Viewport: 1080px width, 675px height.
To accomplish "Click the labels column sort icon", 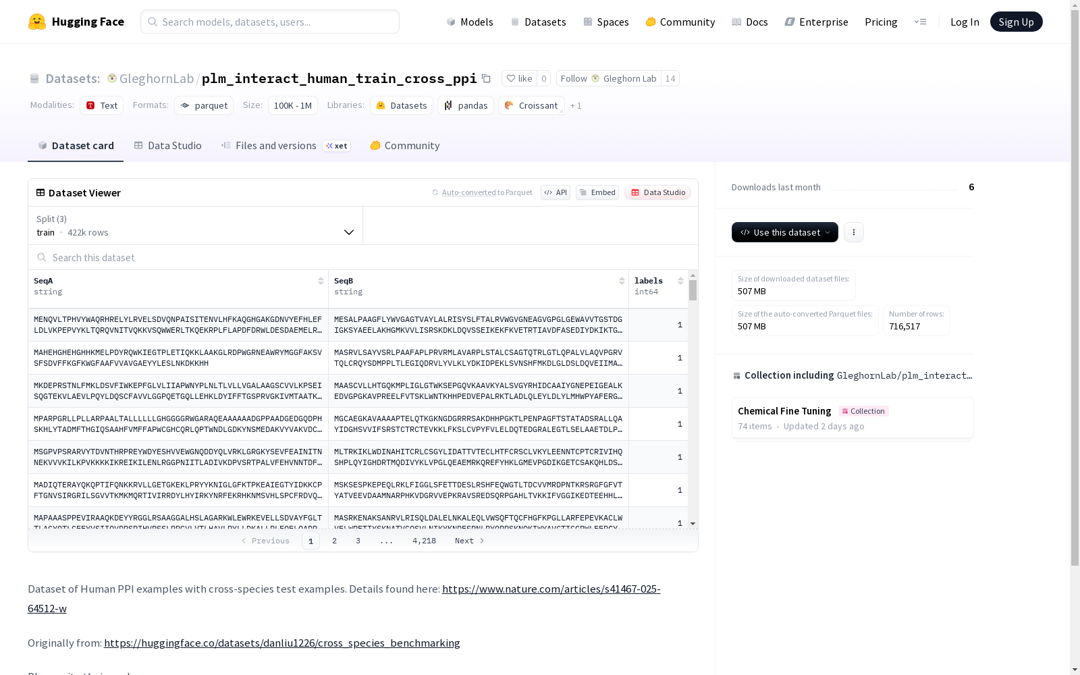I will [x=680, y=281].
